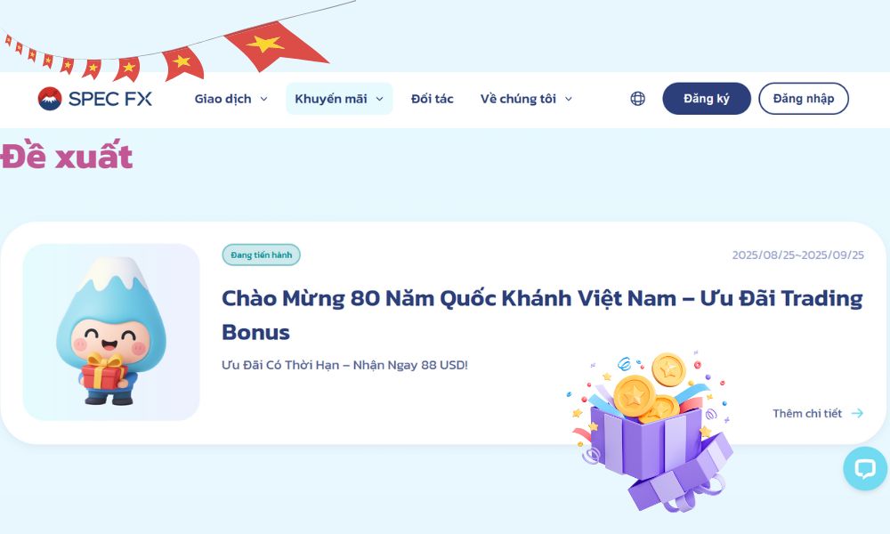Expand the Về chúng tôi chevron
The height and width of the screenshot is (534, 890).
(x=568, y=99)
